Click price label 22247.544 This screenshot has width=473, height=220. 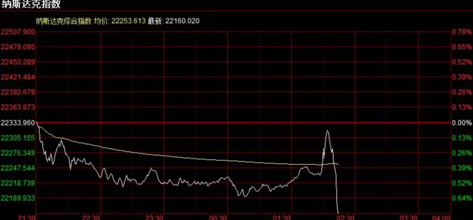[x=18, y=168]
